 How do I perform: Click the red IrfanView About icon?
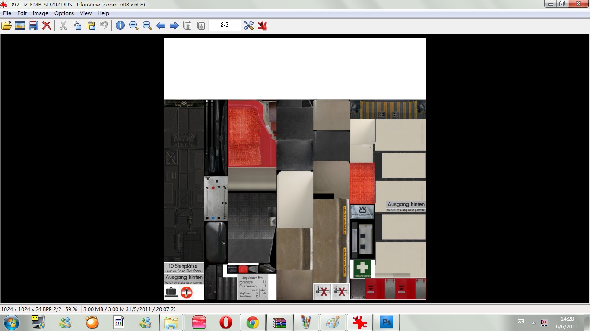point(262,25)
